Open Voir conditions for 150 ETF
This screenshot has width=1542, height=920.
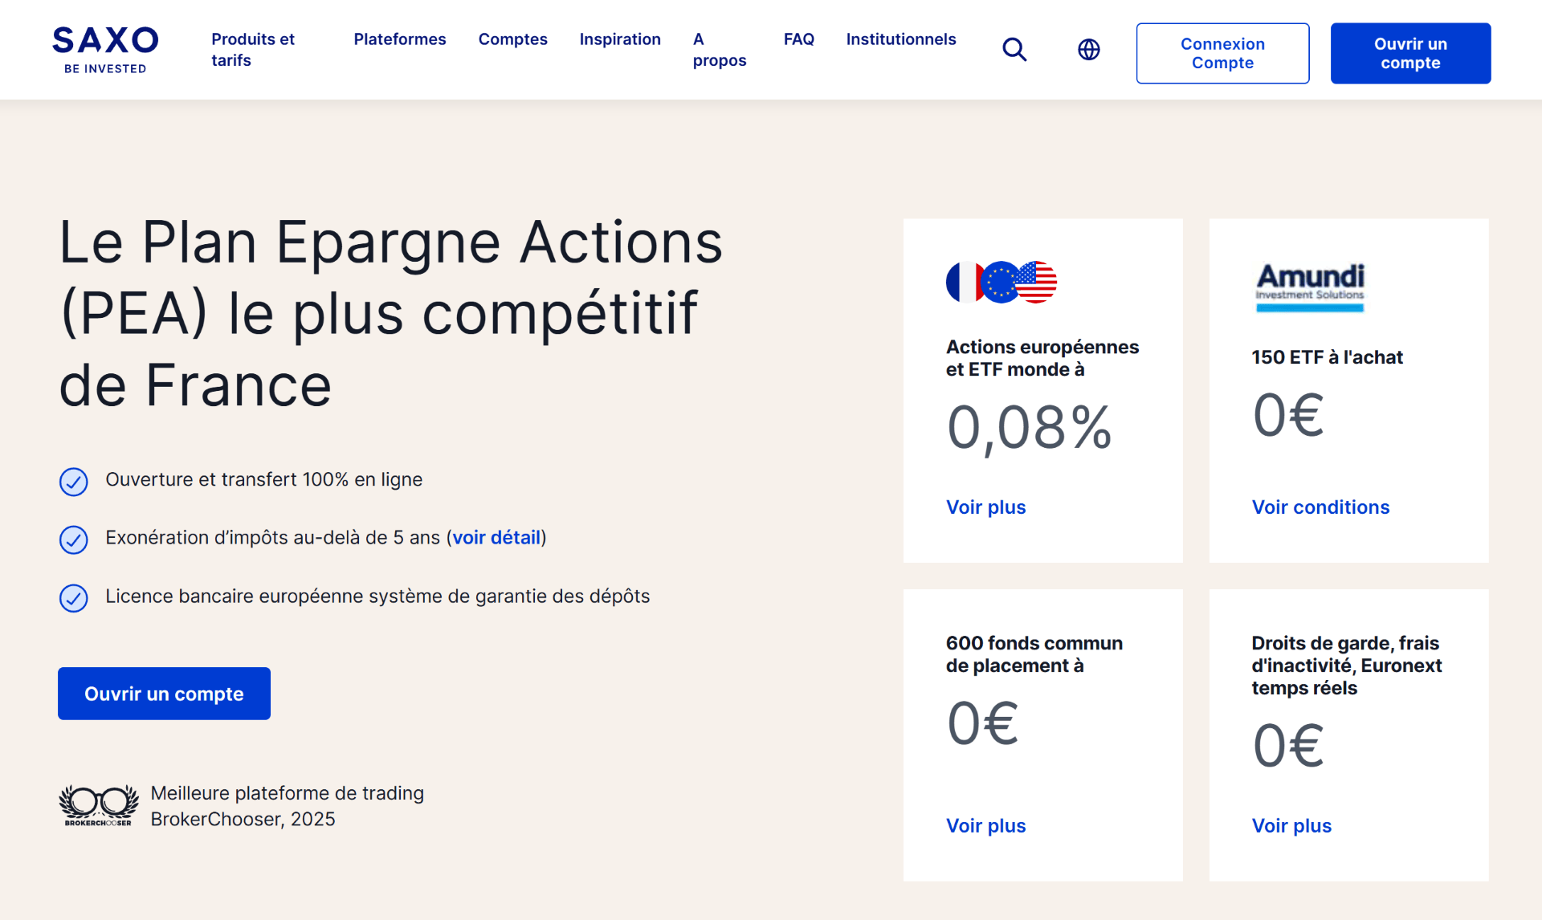click(1320, 507)
